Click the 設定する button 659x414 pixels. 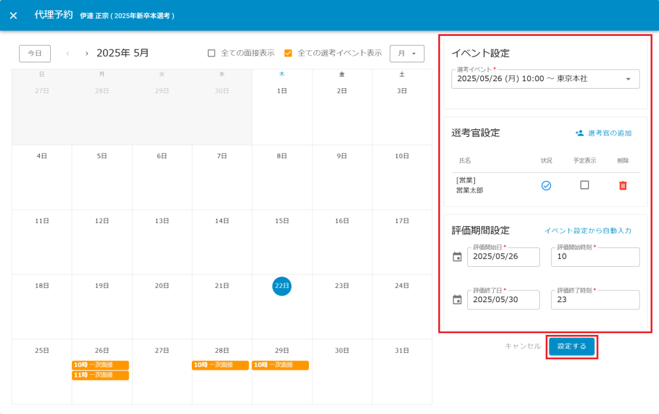click(571, 346)
